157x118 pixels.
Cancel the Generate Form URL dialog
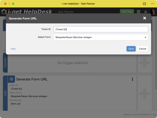pyautogui.click(x=142, y=49)
